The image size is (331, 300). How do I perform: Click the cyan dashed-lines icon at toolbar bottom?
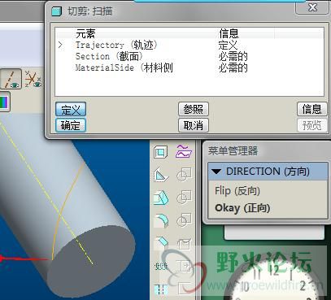click(161, 289)
